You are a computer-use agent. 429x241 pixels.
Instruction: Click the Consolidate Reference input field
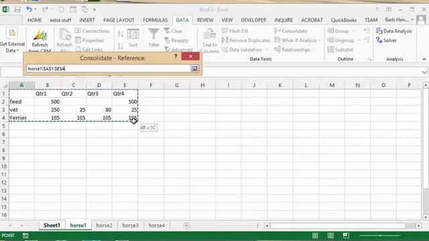click(x=108, y=68)
